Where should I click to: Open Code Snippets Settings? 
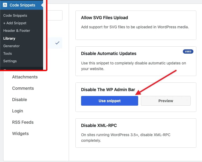coord(10,61)
